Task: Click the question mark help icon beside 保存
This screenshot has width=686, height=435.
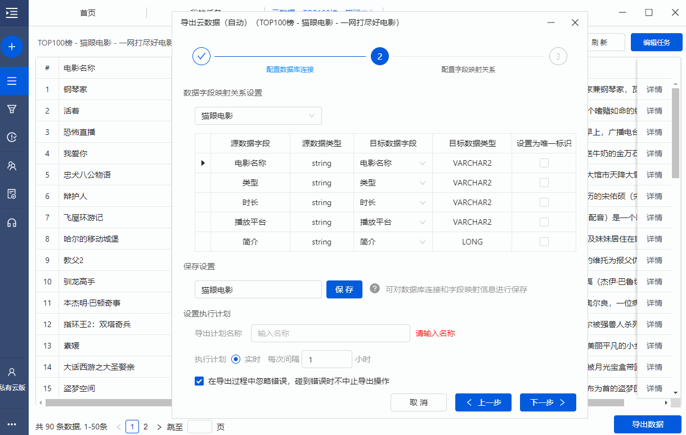Action: (375, 289)
